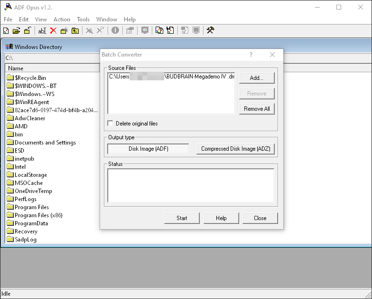Select the PerfLogs folder
The height and width of the screenshot is (299, 372).
tap(22, 199)
